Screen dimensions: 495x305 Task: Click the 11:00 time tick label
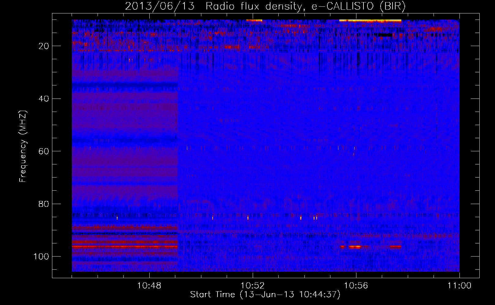click(459, 286)
